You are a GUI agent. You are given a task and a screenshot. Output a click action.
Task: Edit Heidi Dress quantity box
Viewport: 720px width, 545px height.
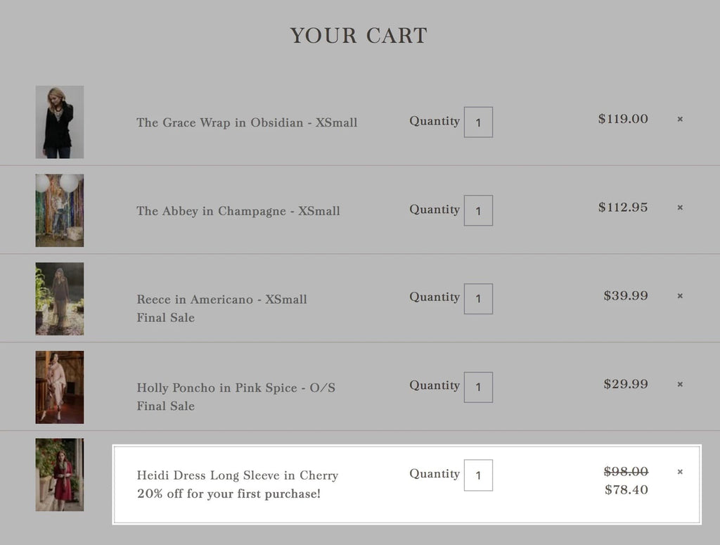[478, 475]
